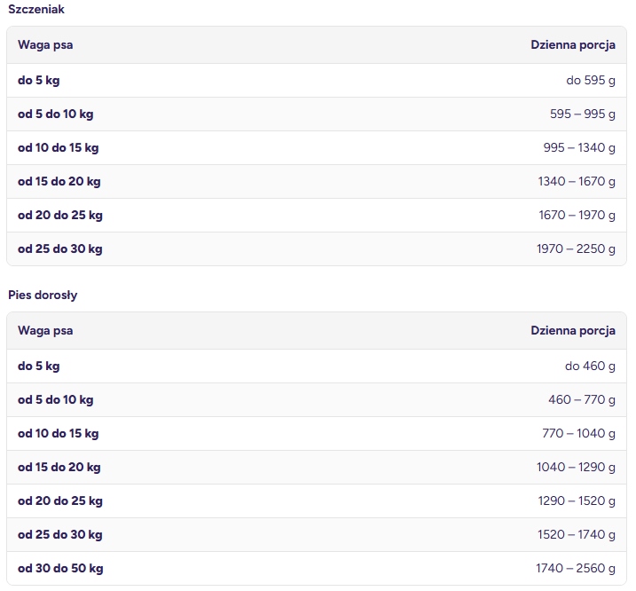Select 'Waga psa' header in adult dog table

[x=45, y=331]
